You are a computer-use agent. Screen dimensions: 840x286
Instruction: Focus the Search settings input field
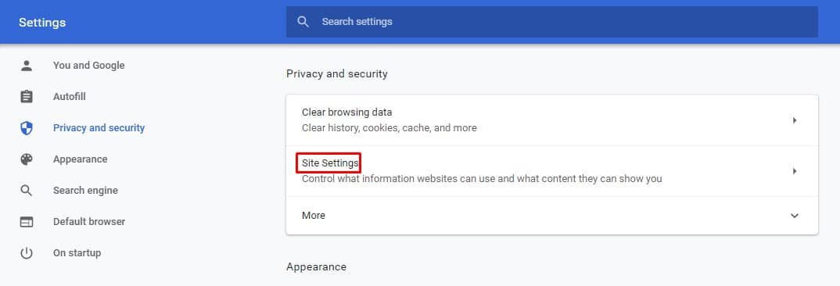pos(551,22)
